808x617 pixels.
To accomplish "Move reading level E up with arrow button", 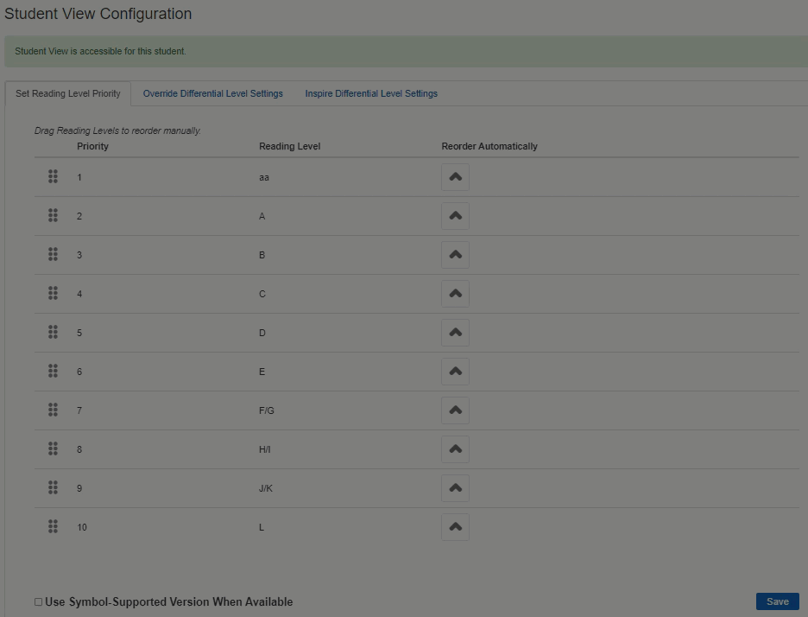I will coord(456,372).
